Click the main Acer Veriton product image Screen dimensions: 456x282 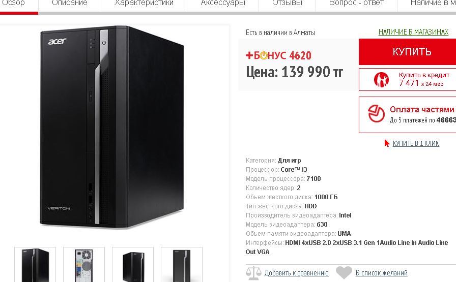[112, 127]
